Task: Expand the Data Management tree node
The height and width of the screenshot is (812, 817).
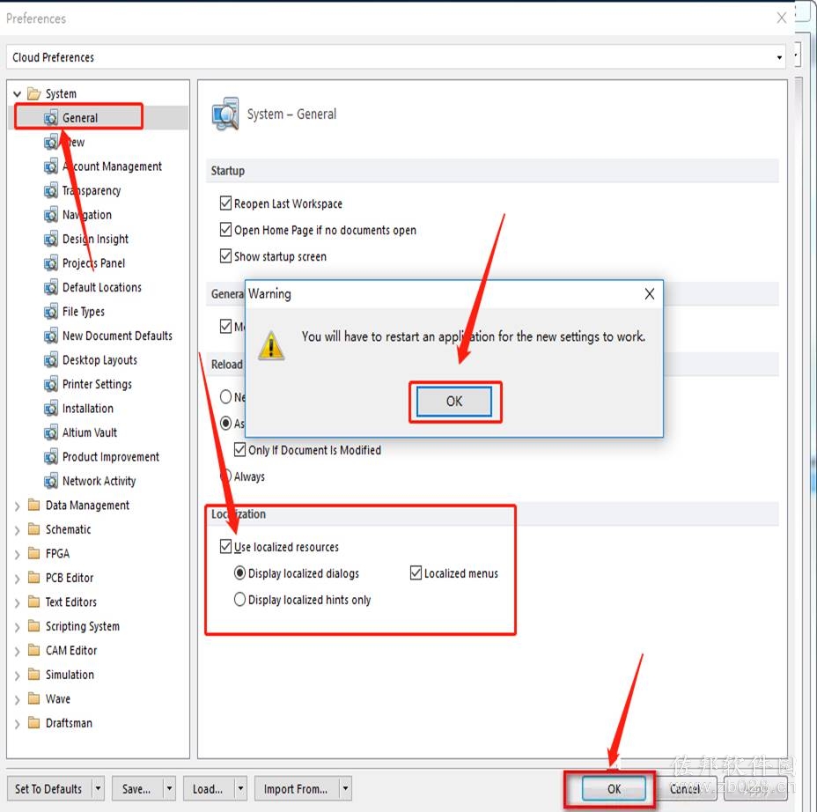Action: pyautogui.click(x=18, y=506)
